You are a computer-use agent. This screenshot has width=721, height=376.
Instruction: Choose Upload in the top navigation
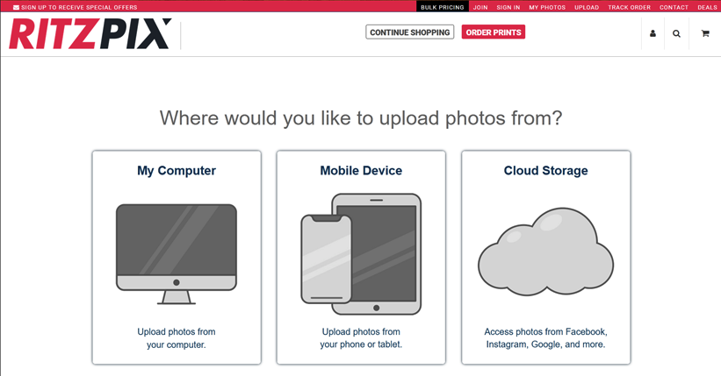coord(587,7)
